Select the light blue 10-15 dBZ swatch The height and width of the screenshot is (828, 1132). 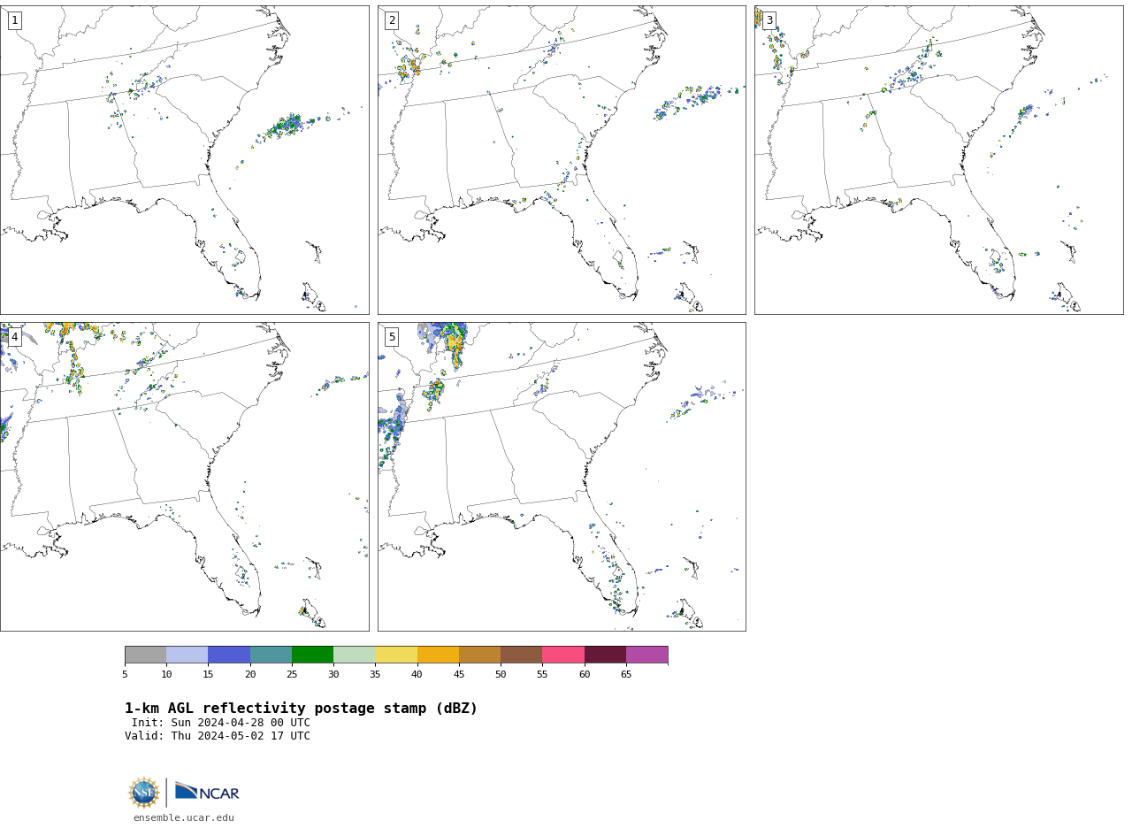[187, 655]
